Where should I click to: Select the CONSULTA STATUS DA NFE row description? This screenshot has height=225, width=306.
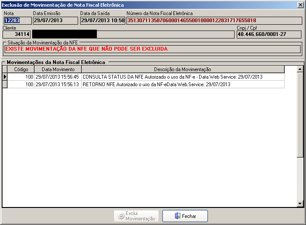[183, 77]
